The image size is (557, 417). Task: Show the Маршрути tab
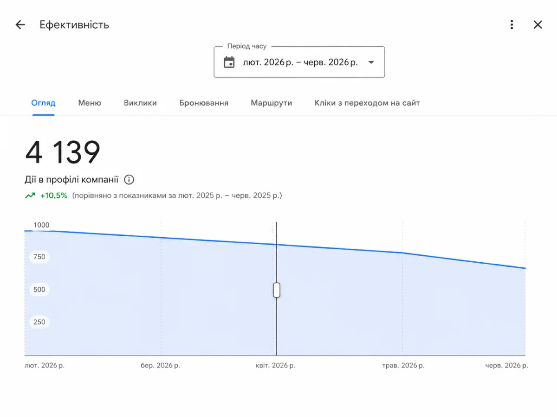272,103
